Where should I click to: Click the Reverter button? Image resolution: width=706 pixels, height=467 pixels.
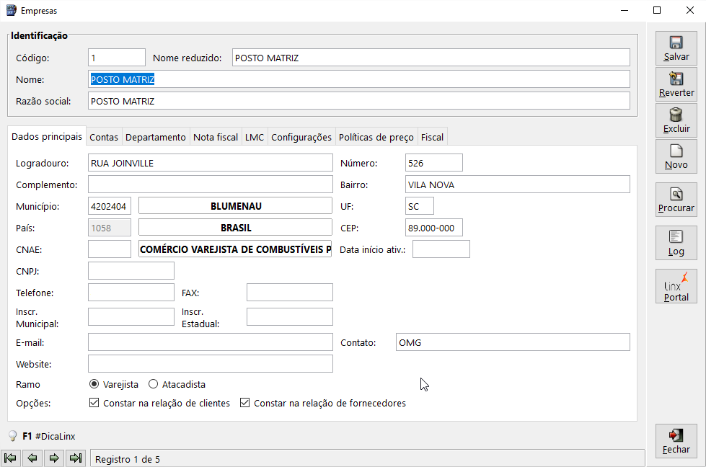676,84
